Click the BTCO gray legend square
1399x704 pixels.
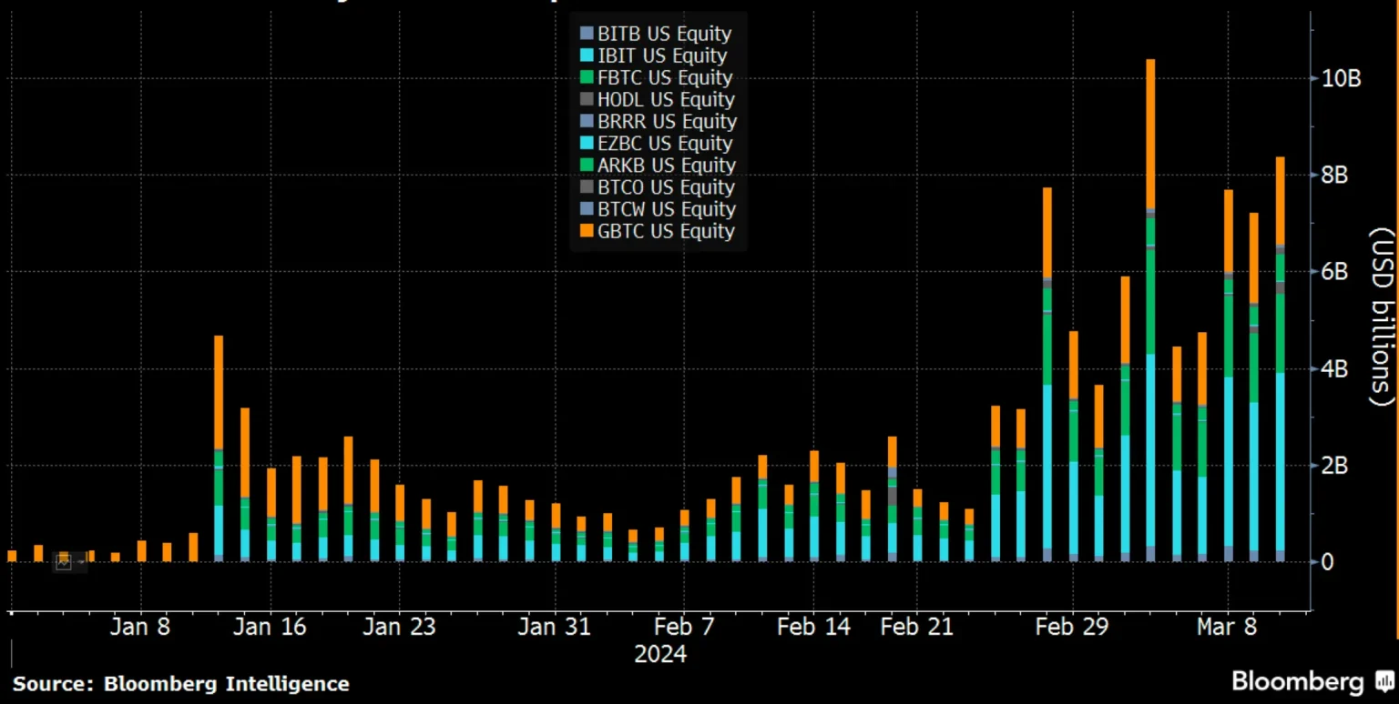click(587, 187)
